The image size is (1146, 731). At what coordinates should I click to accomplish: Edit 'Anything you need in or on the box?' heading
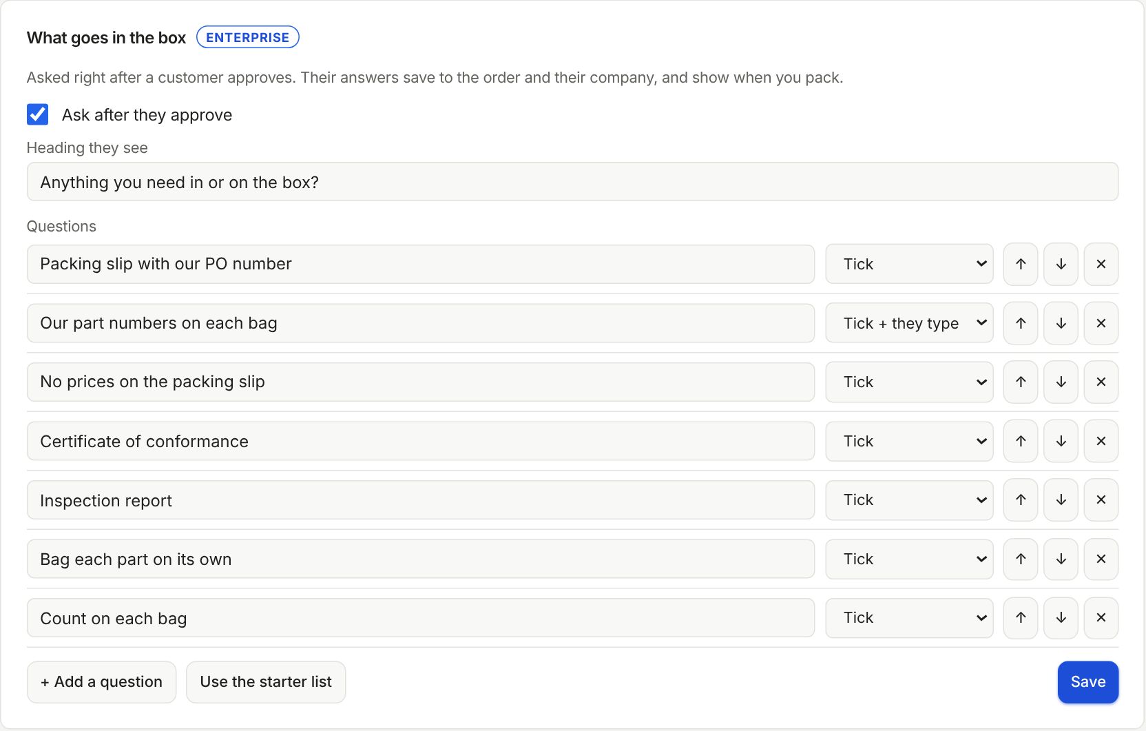pyautogui.click(x=572, y=182)
